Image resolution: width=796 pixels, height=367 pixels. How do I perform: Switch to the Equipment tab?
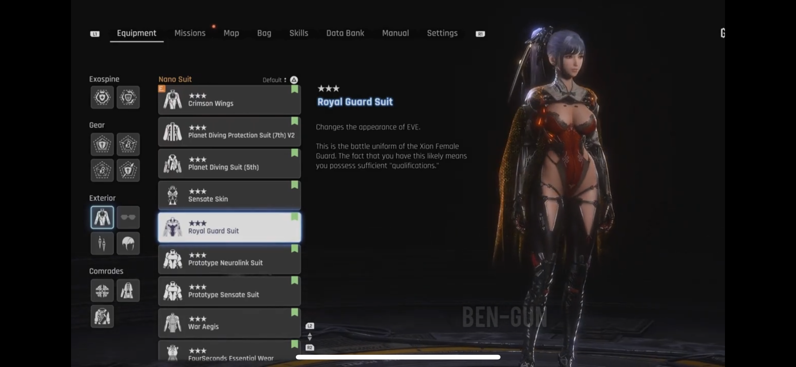pyautogui.click(x=136, y=33)
